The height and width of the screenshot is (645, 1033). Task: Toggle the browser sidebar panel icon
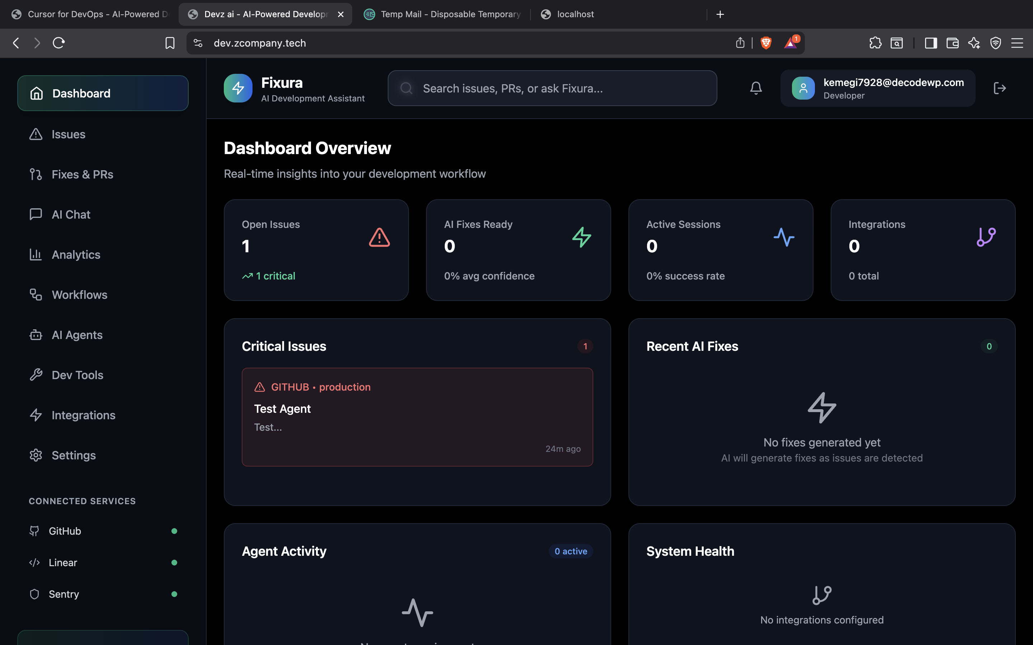[930, 43]
